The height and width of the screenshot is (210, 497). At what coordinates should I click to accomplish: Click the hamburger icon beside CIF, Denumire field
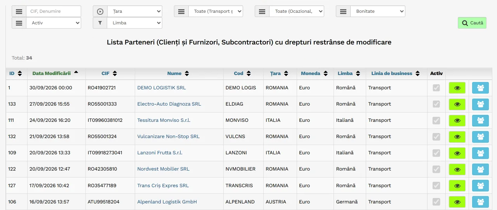19,11
